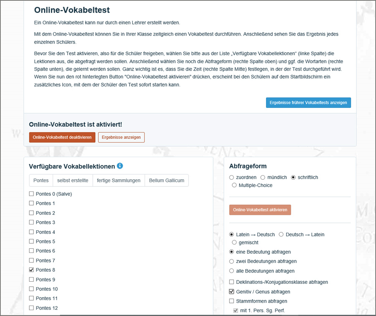Switch direction to Deutsch → Latein
The width and height of the screenshot is (376, 316).
(281, 234)
